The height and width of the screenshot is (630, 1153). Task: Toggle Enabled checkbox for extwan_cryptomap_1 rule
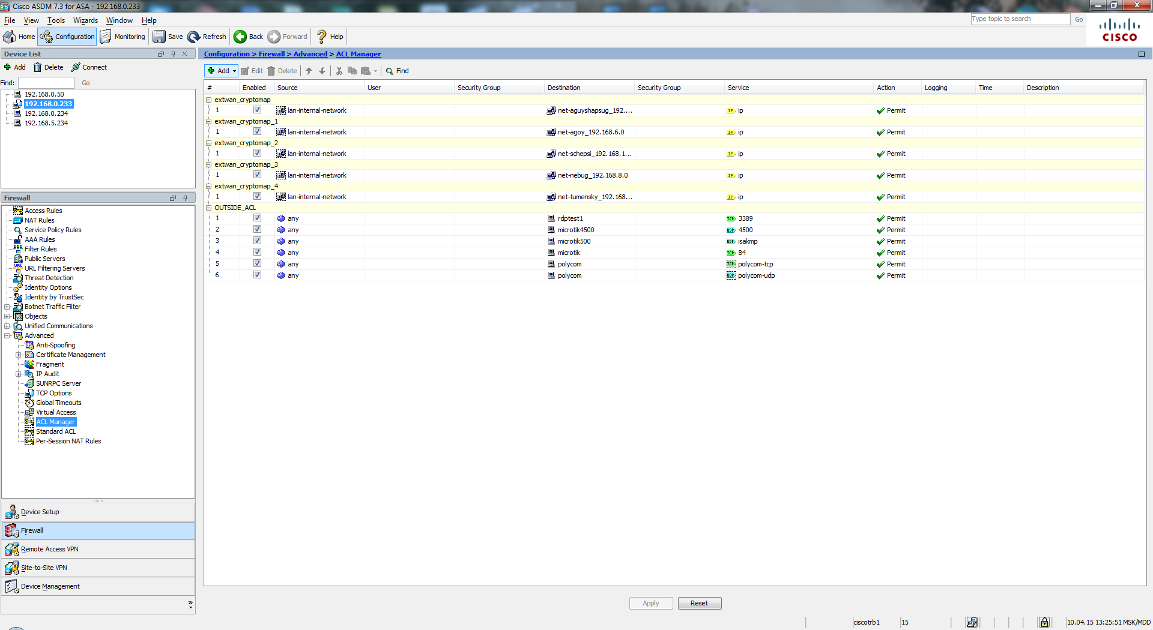257,131
